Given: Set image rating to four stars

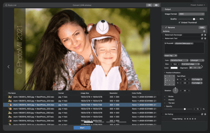Looking at the screenshot, I should pos(193,119).
